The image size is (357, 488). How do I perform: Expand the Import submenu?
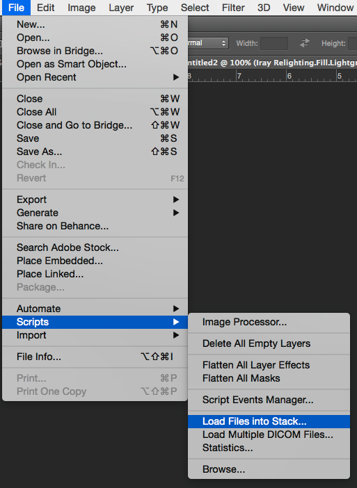[x=95, y=335]
